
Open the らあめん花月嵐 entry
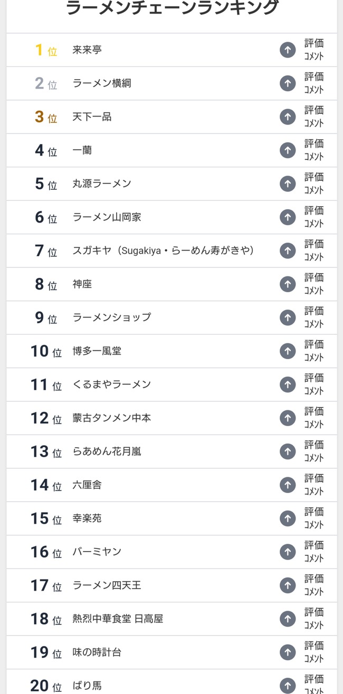107,451
